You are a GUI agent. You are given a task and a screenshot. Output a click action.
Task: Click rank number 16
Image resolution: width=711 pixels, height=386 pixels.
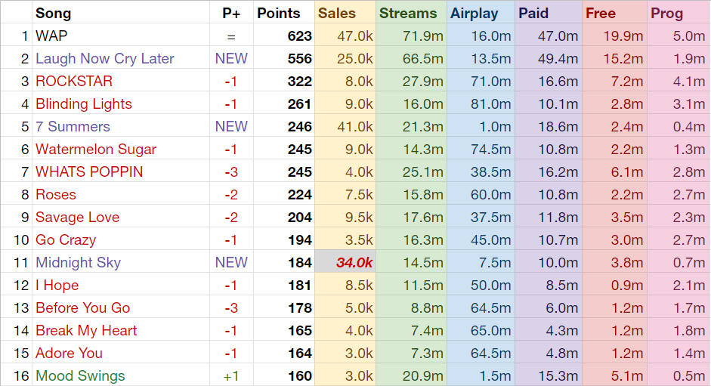click(21, 376)
